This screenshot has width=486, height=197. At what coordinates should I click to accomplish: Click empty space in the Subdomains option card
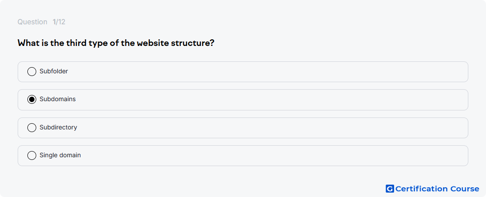(x=266, y=100)
